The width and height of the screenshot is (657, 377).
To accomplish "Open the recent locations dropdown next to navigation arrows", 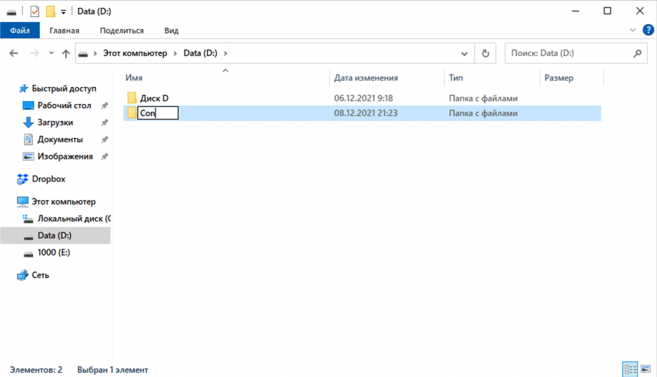I will point(51,53).
